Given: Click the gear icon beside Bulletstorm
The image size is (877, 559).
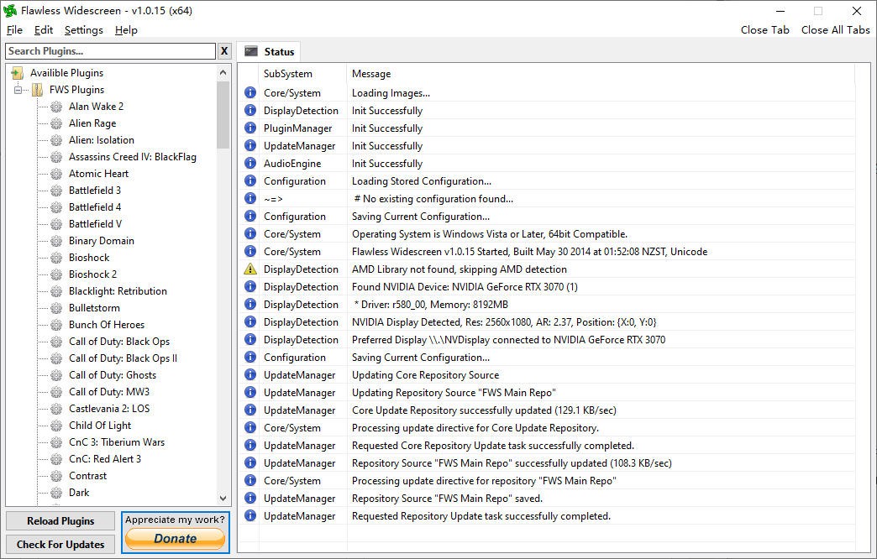Looking at the screenshot, I should 56,308.
